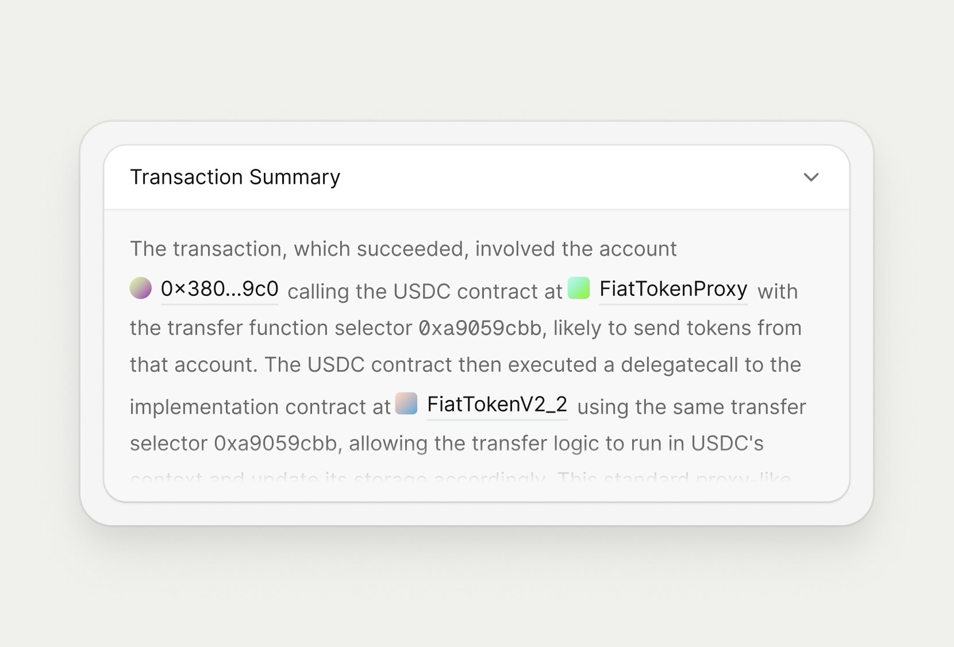Image resolution: width=954 pixels, height=647 pixels.
Task: Select the Transaction Summary header bar
Action: [x=477, y=177]
